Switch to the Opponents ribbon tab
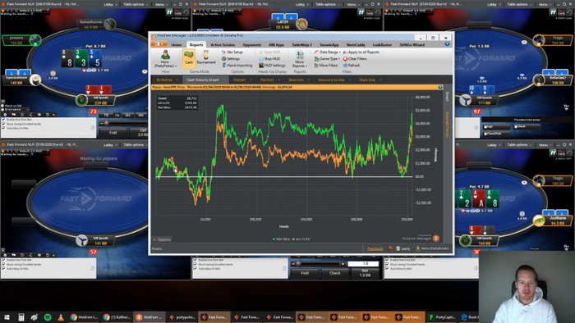Screen dimensions: 575x323 click(x=252, y=44)
